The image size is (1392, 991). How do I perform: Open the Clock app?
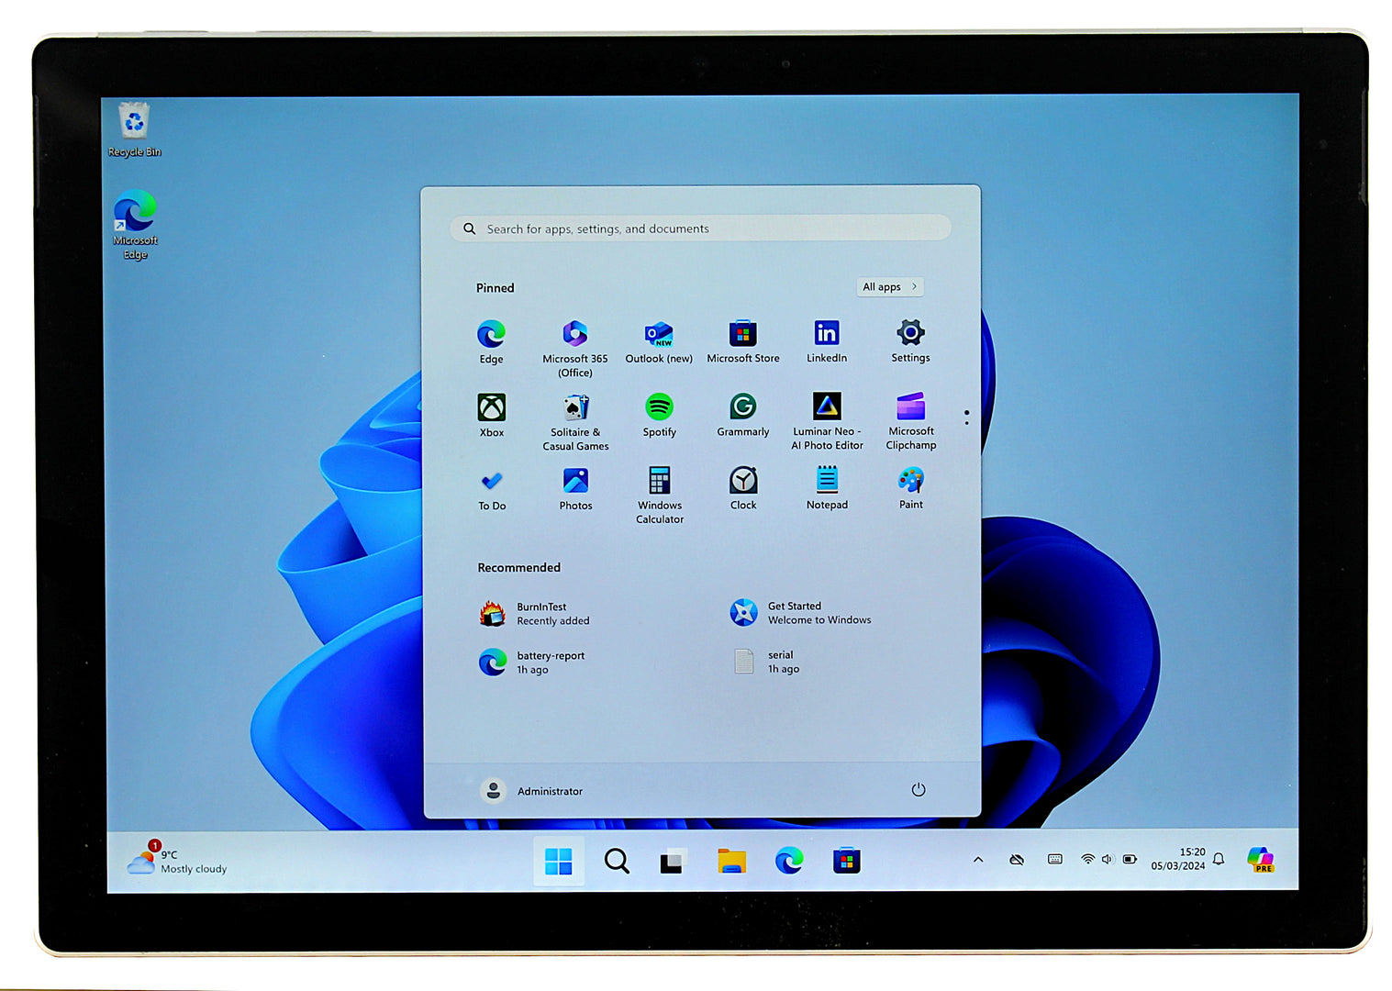pyautogui.click(x=742, y=482)
